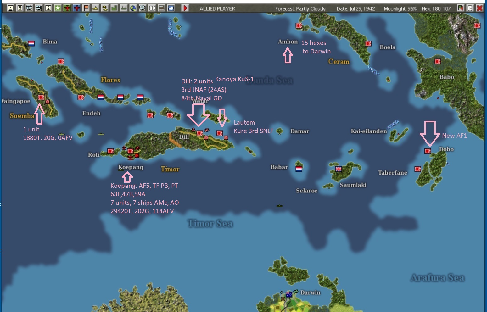487x312 pixels.
Task: Click the Ceram island label
Action: coord(339,62)
